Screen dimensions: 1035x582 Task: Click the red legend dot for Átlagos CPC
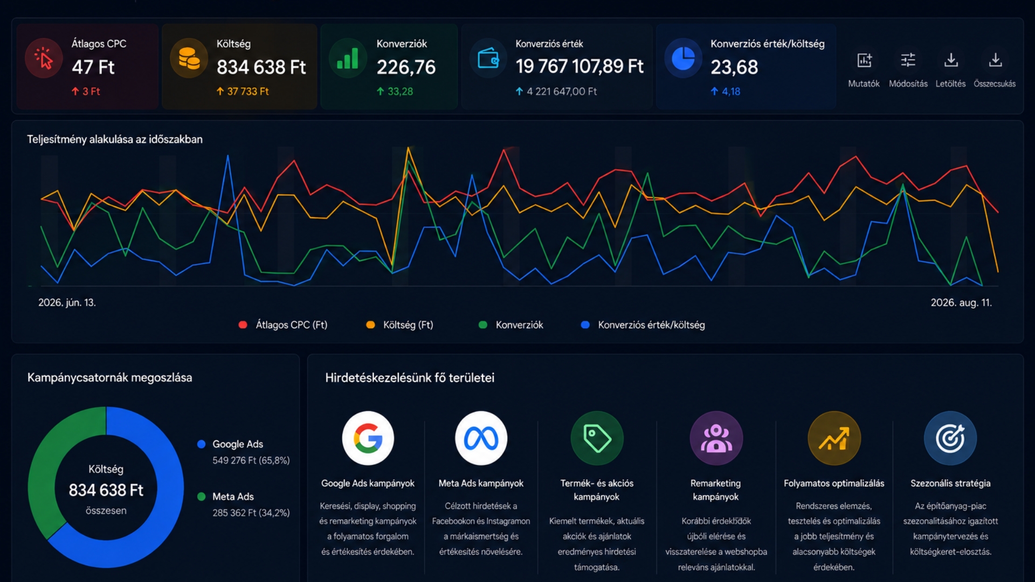243,325
